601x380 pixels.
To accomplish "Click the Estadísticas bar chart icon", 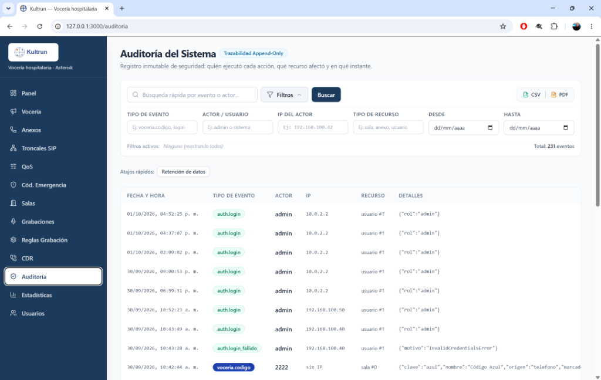I will click(13, 295).
